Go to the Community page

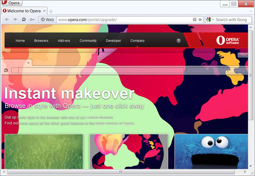click(88, 41)
